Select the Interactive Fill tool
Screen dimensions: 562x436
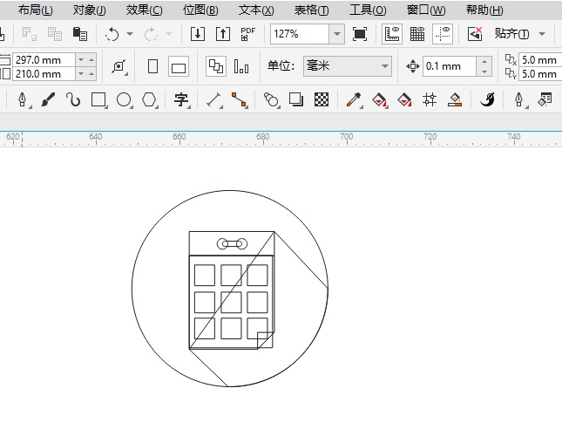click(x=380, y=99)
